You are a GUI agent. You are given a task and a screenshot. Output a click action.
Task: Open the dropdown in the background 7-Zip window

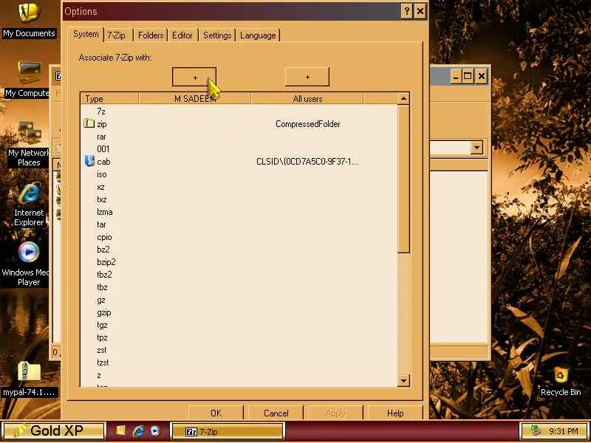pos(476,148)
